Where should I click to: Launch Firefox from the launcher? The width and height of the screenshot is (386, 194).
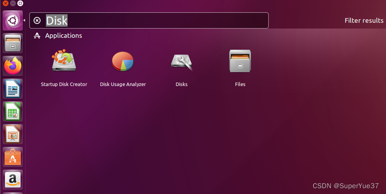click(x=13, y=66)
